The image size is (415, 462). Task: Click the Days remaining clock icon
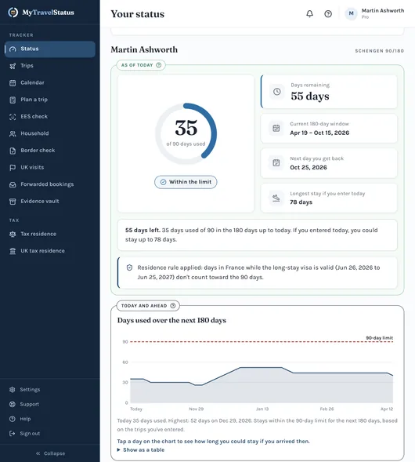click(x=276, y=92)
